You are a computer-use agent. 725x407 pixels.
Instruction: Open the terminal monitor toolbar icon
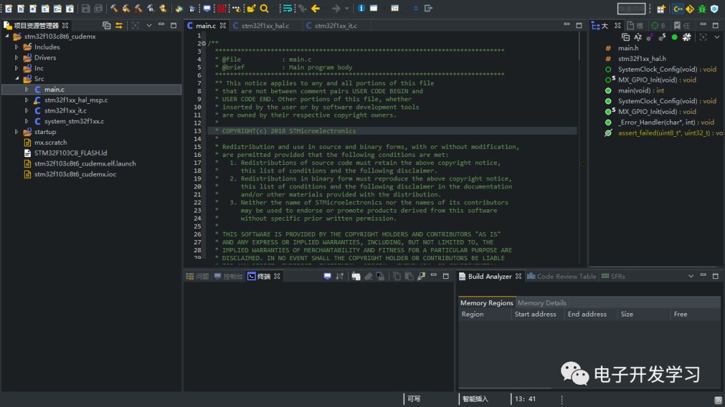tap(207, 8)
